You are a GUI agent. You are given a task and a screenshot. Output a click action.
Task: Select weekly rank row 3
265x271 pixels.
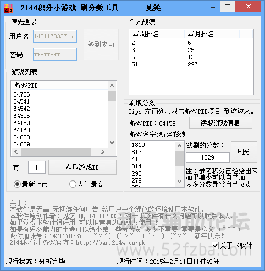(x=134, y=50)
